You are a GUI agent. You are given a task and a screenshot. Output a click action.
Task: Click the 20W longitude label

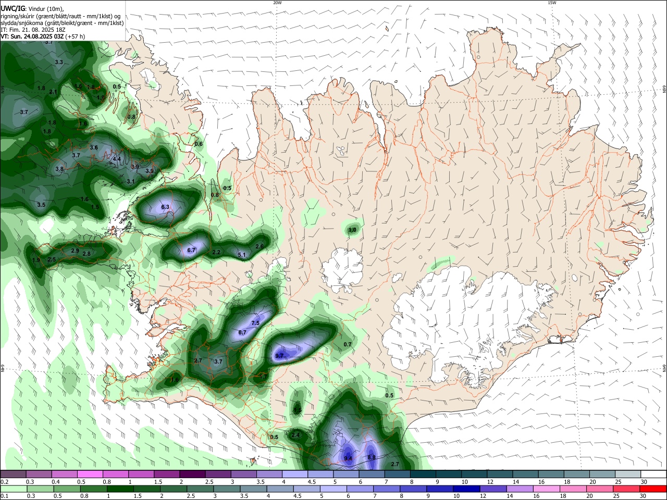277,3
